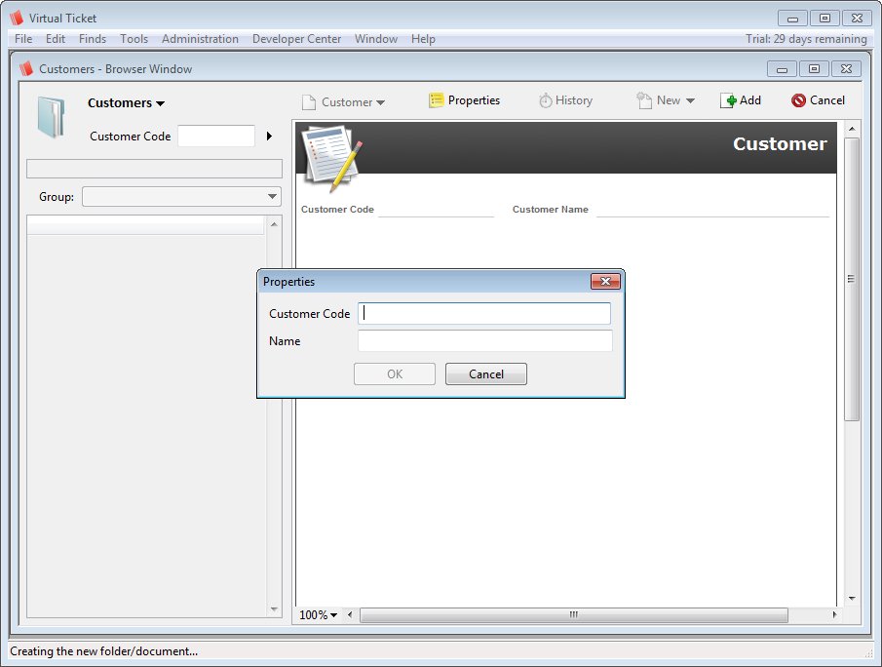
Task: Open the Finds menu
Action: pyautogui.click(x=93, y=39)
